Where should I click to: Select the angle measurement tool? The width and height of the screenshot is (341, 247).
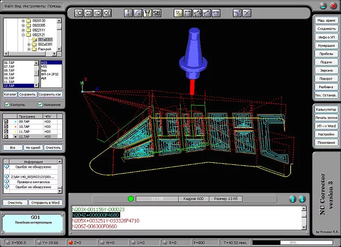tap(216, 13)
